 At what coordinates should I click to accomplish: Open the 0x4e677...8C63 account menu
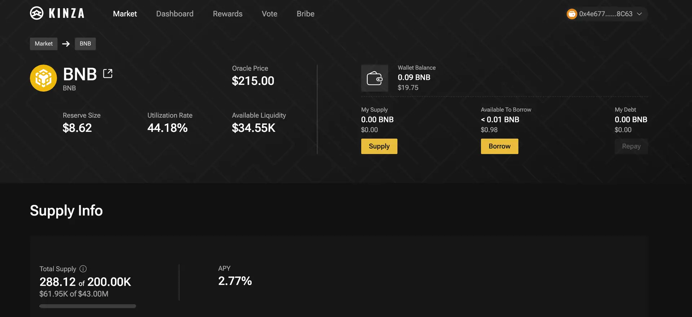tap(605, 14)
